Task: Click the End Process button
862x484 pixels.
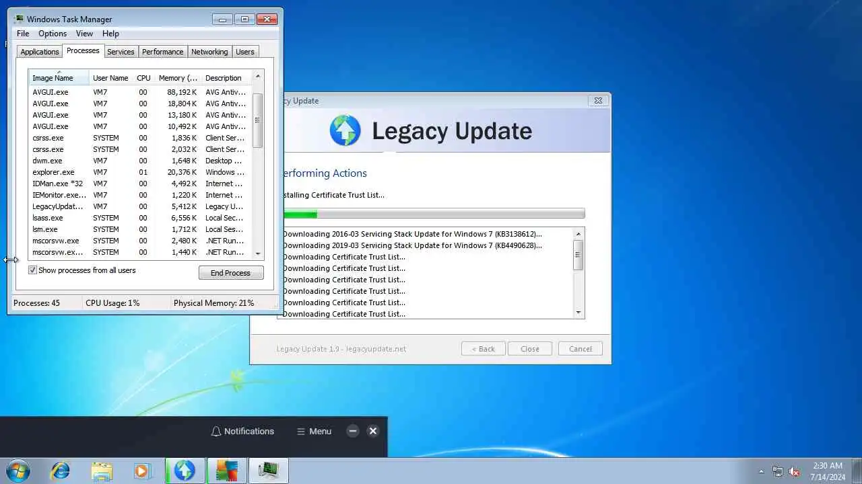Action: (231, 273)
